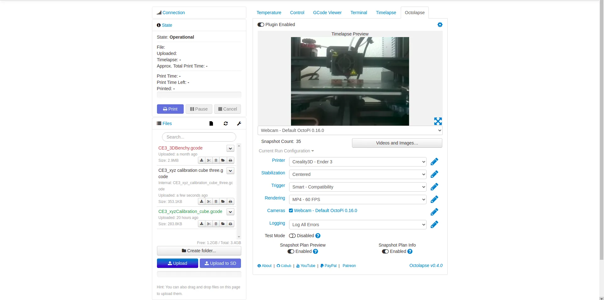Click the Upload button
Image resolution: width=604 pixels, height=300 pixels.
point(177,263)
